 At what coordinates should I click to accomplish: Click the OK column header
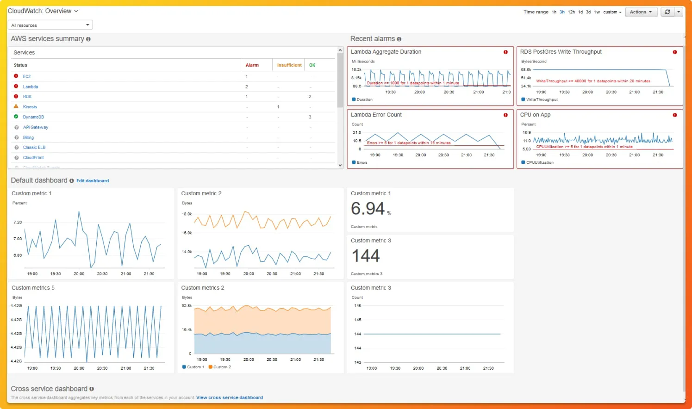(312, 65)
